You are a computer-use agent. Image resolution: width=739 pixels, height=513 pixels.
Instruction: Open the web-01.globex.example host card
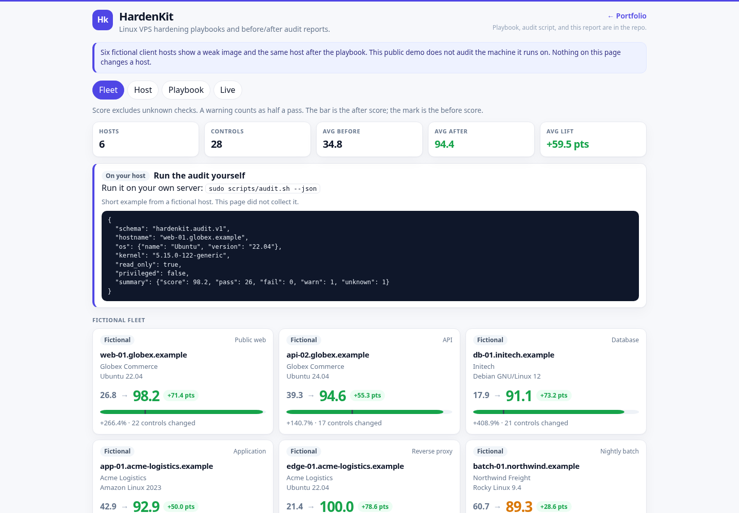[183, 382]
